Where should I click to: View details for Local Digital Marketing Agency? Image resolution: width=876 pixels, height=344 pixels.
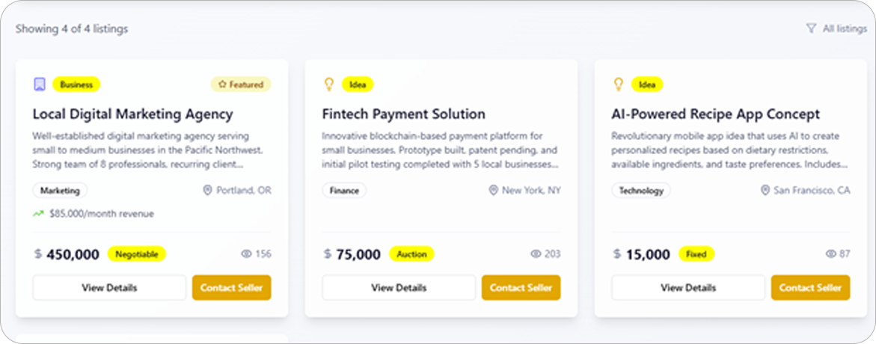(x=109, y=288)
